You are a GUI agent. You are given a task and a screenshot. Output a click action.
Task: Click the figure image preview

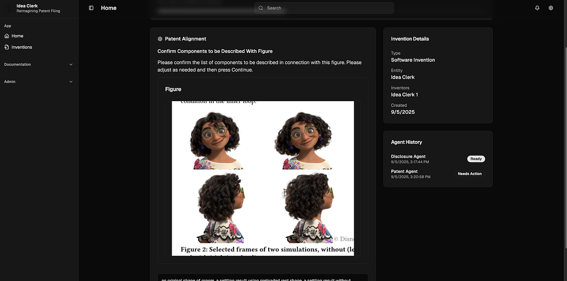[x=263, y=178]
